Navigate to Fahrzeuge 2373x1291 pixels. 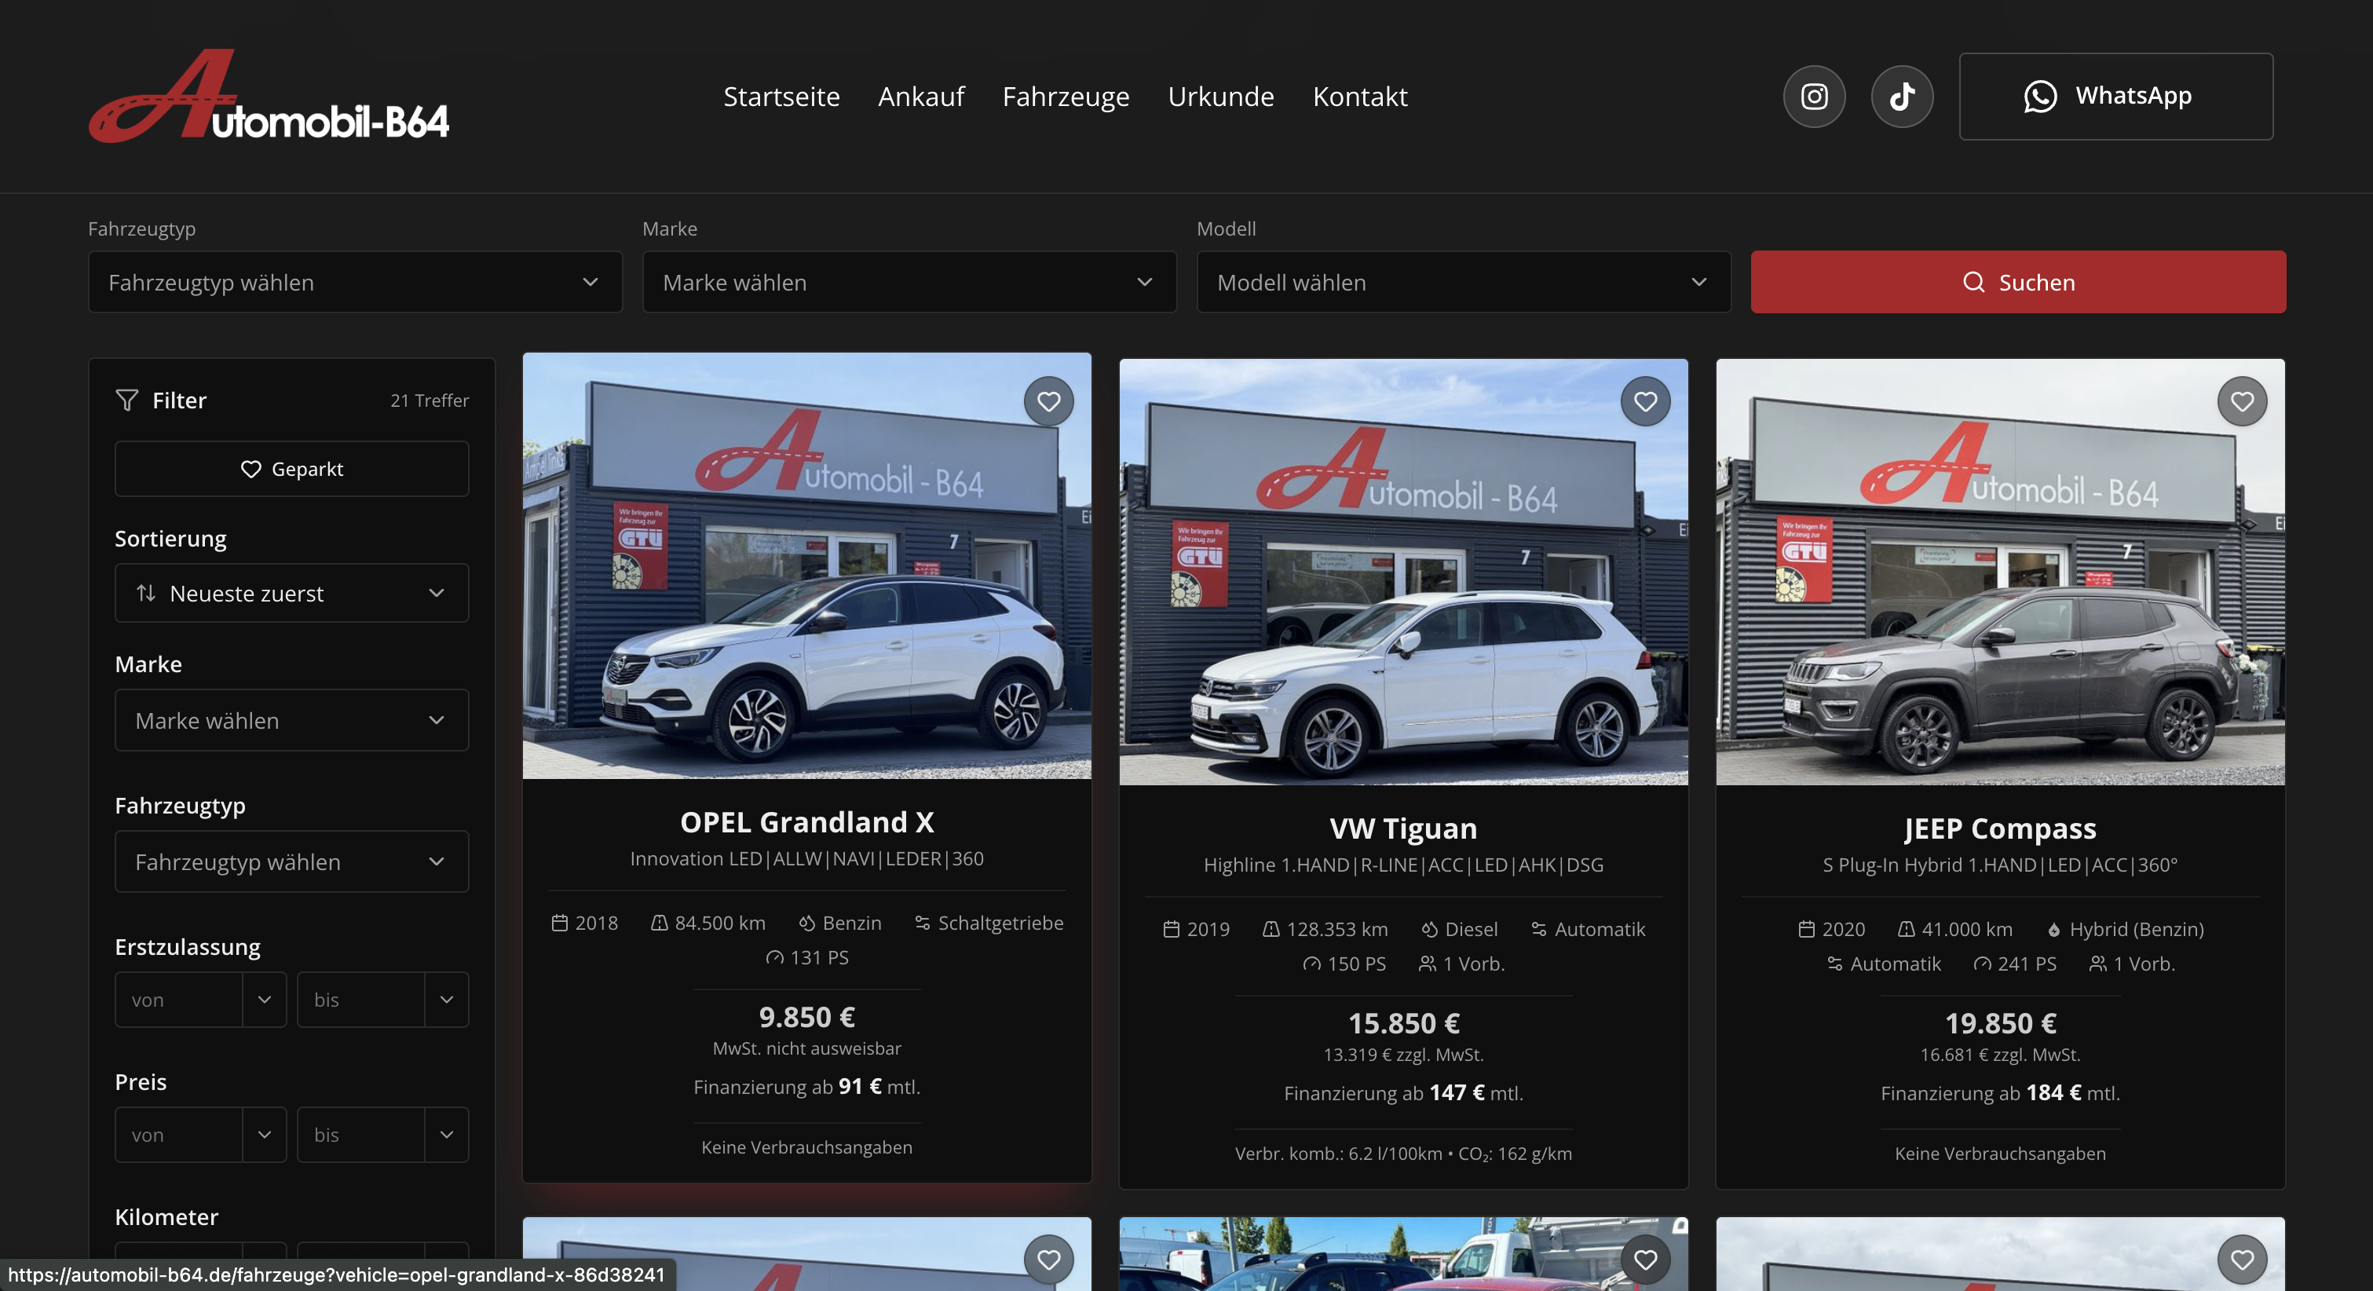pos(1066,97)
